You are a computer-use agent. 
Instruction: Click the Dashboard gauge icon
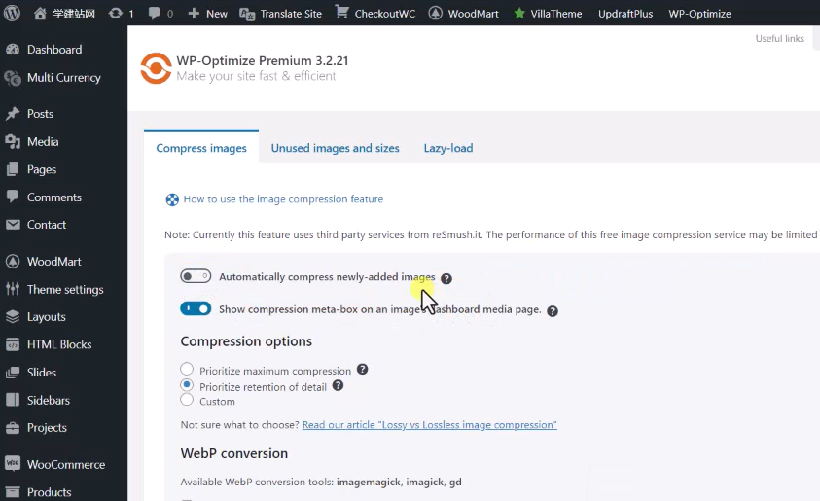coord(13,50)
